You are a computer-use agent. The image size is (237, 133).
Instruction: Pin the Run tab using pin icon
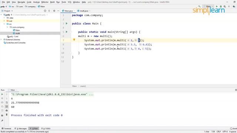2,121
